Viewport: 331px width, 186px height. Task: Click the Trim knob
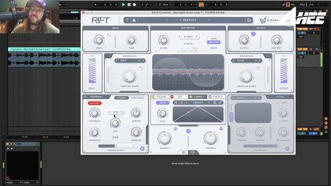tap(131, 40)
